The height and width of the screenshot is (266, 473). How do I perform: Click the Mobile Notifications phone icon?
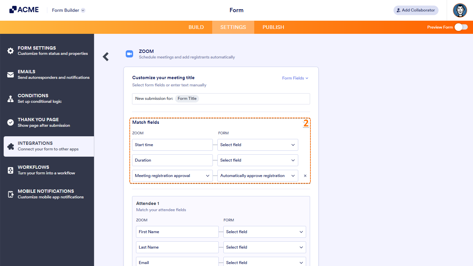tap(10, 193)
